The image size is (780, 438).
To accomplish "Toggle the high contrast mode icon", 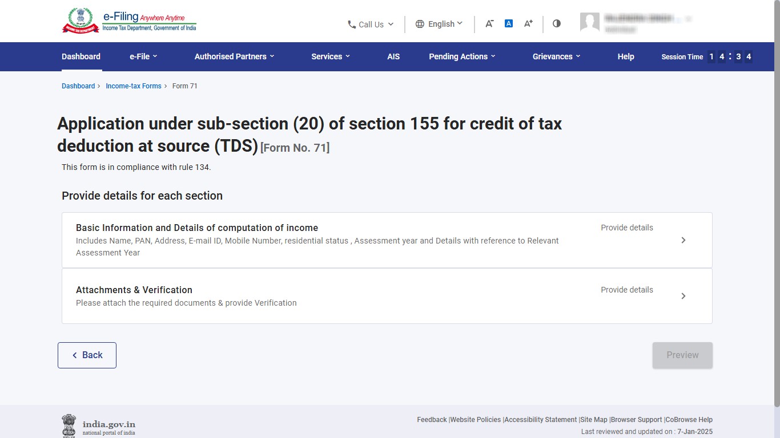I will pos(557,23).
